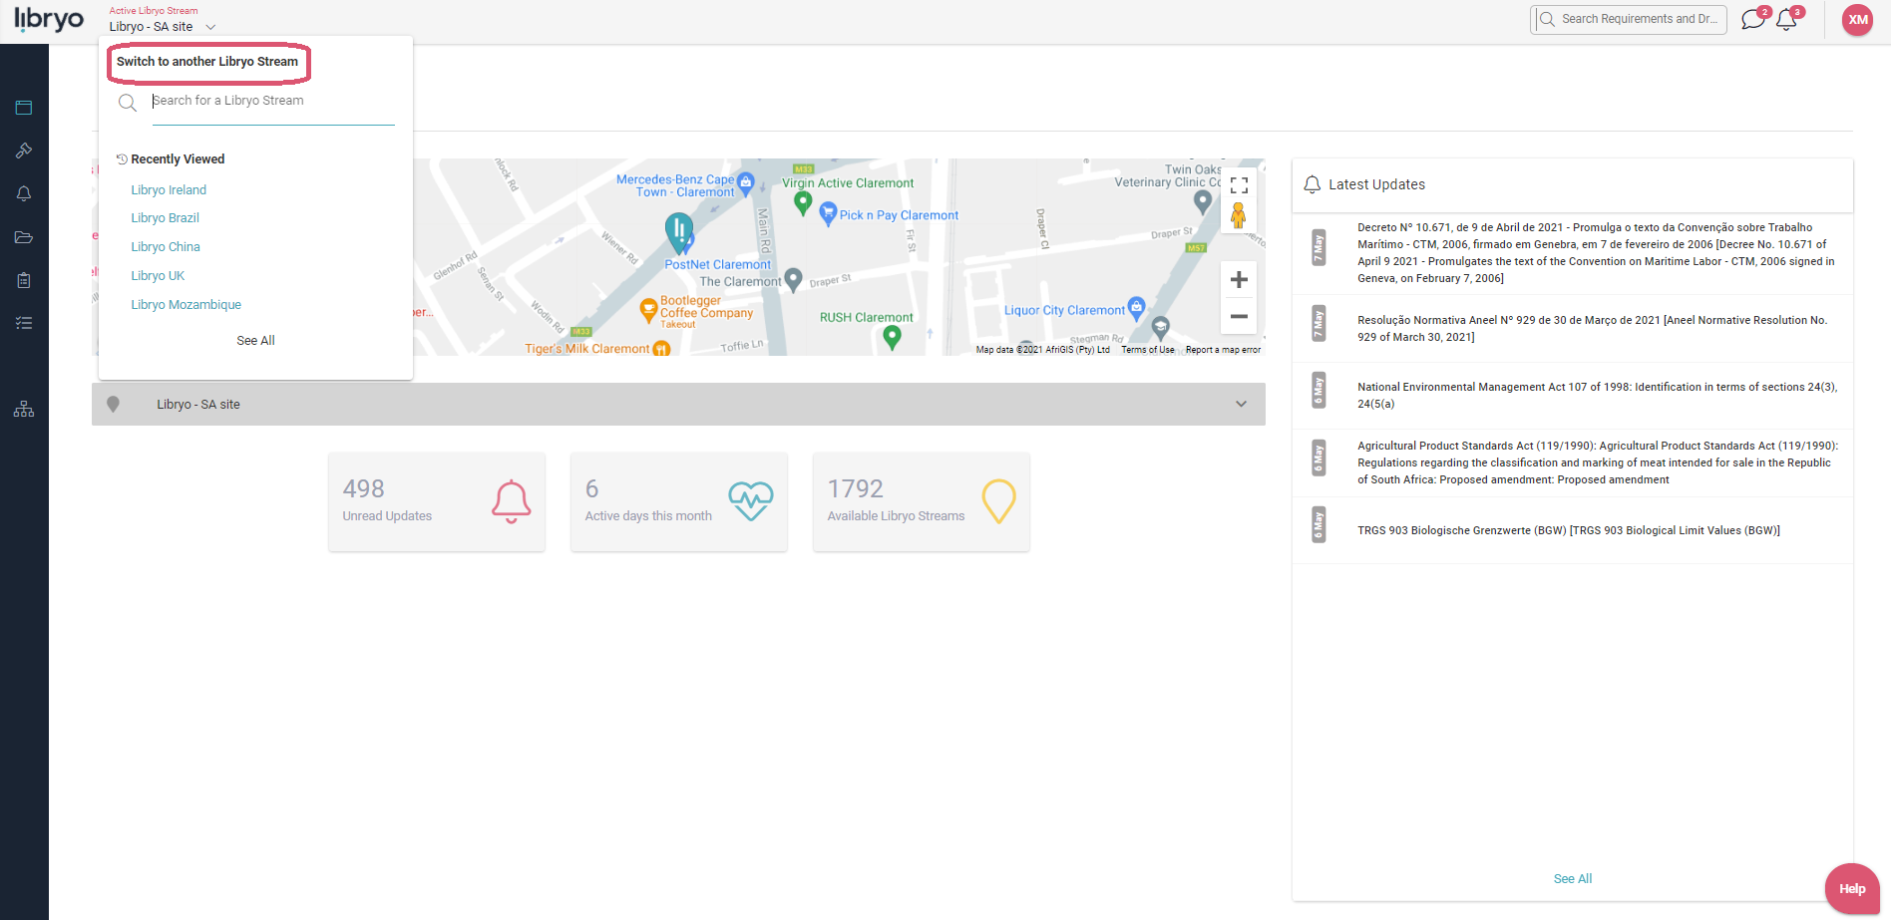Image resolution: width=1891 pixels, height=920 pixels.
Task: Select Libryo China from Recently Viewed
Action: [166, 247]
